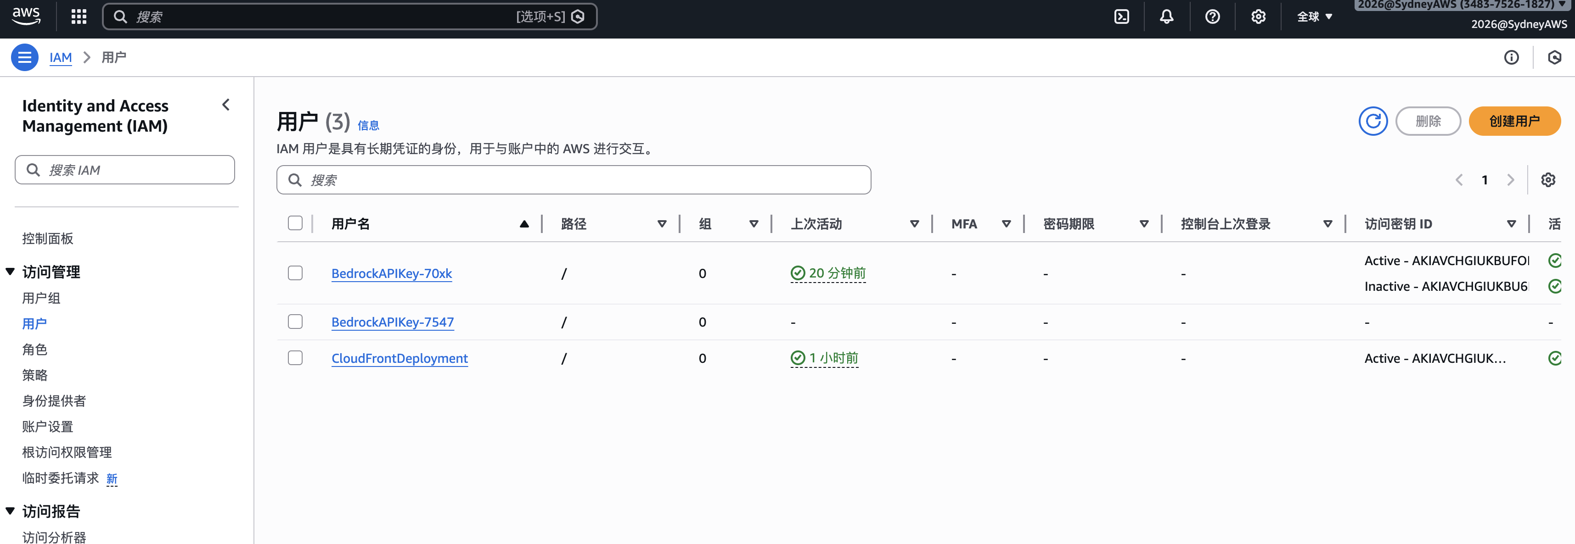The height and width of the screenshot is (544, 1575).
Task: Collapse navigation with hamburger menu icon
Action: click(x=24, y=57)
